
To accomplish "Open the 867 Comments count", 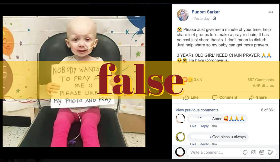I will point(261,80).
